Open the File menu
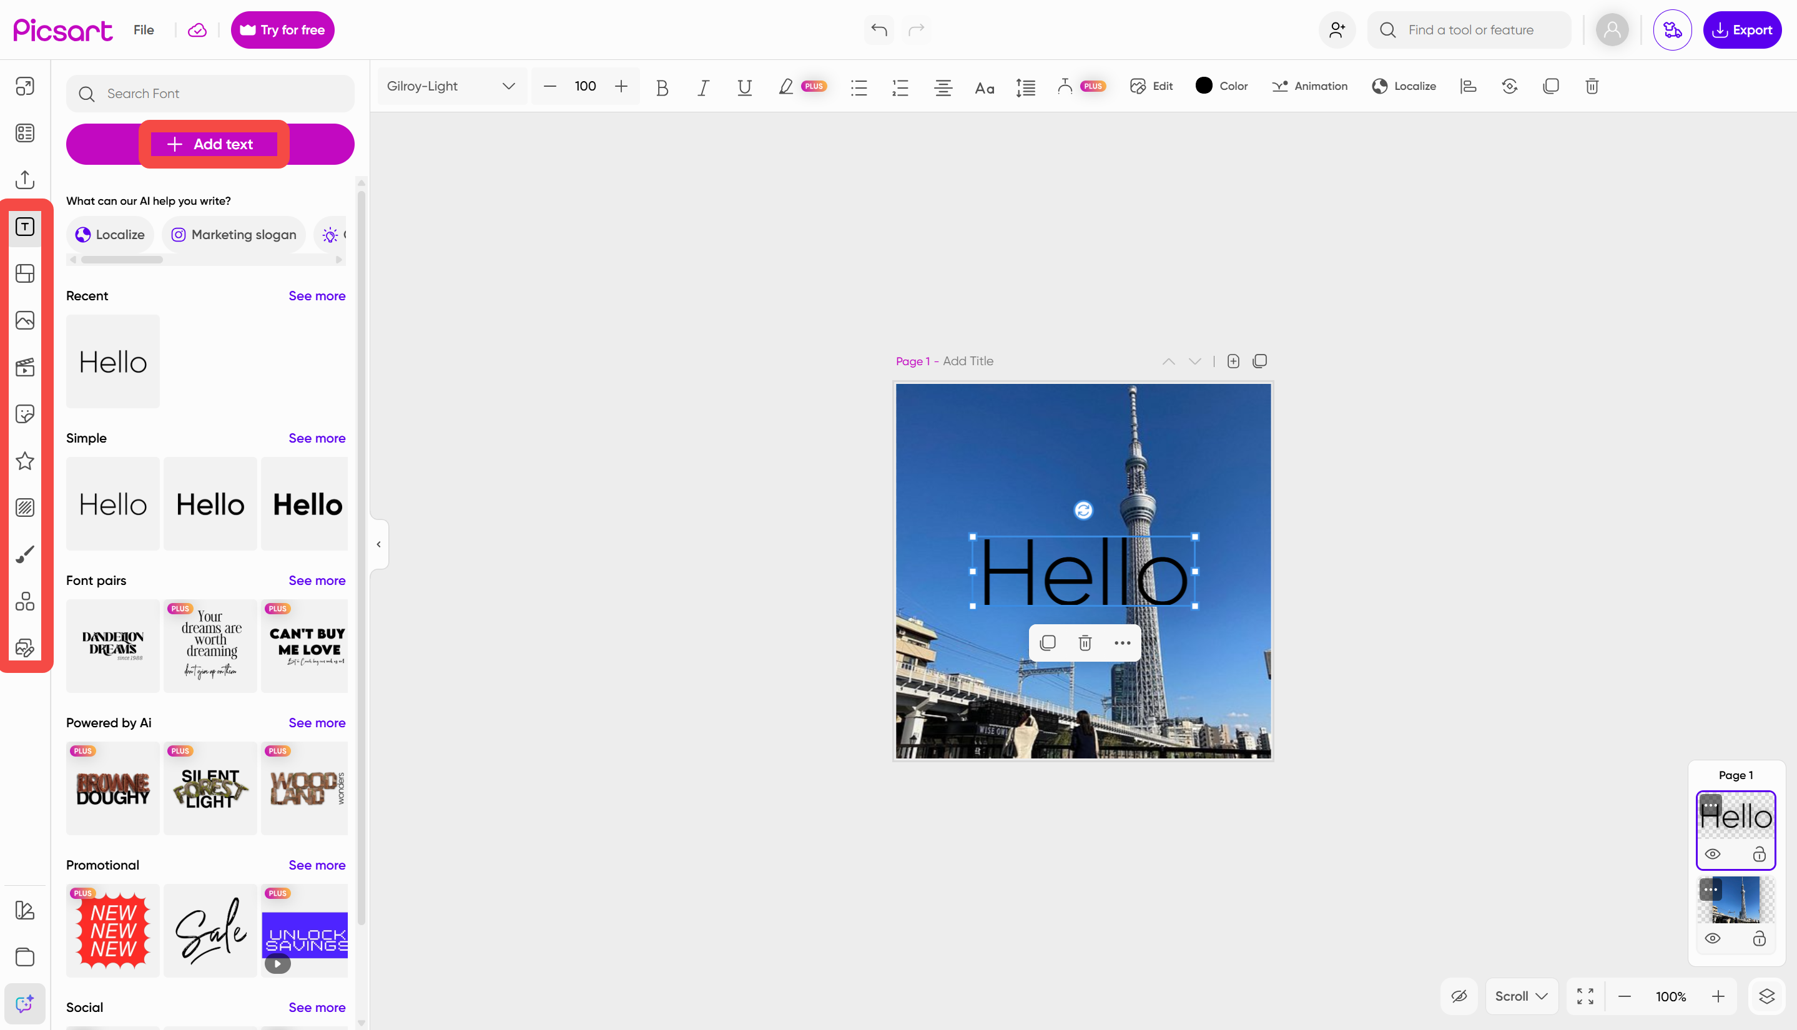 [144, 30]
